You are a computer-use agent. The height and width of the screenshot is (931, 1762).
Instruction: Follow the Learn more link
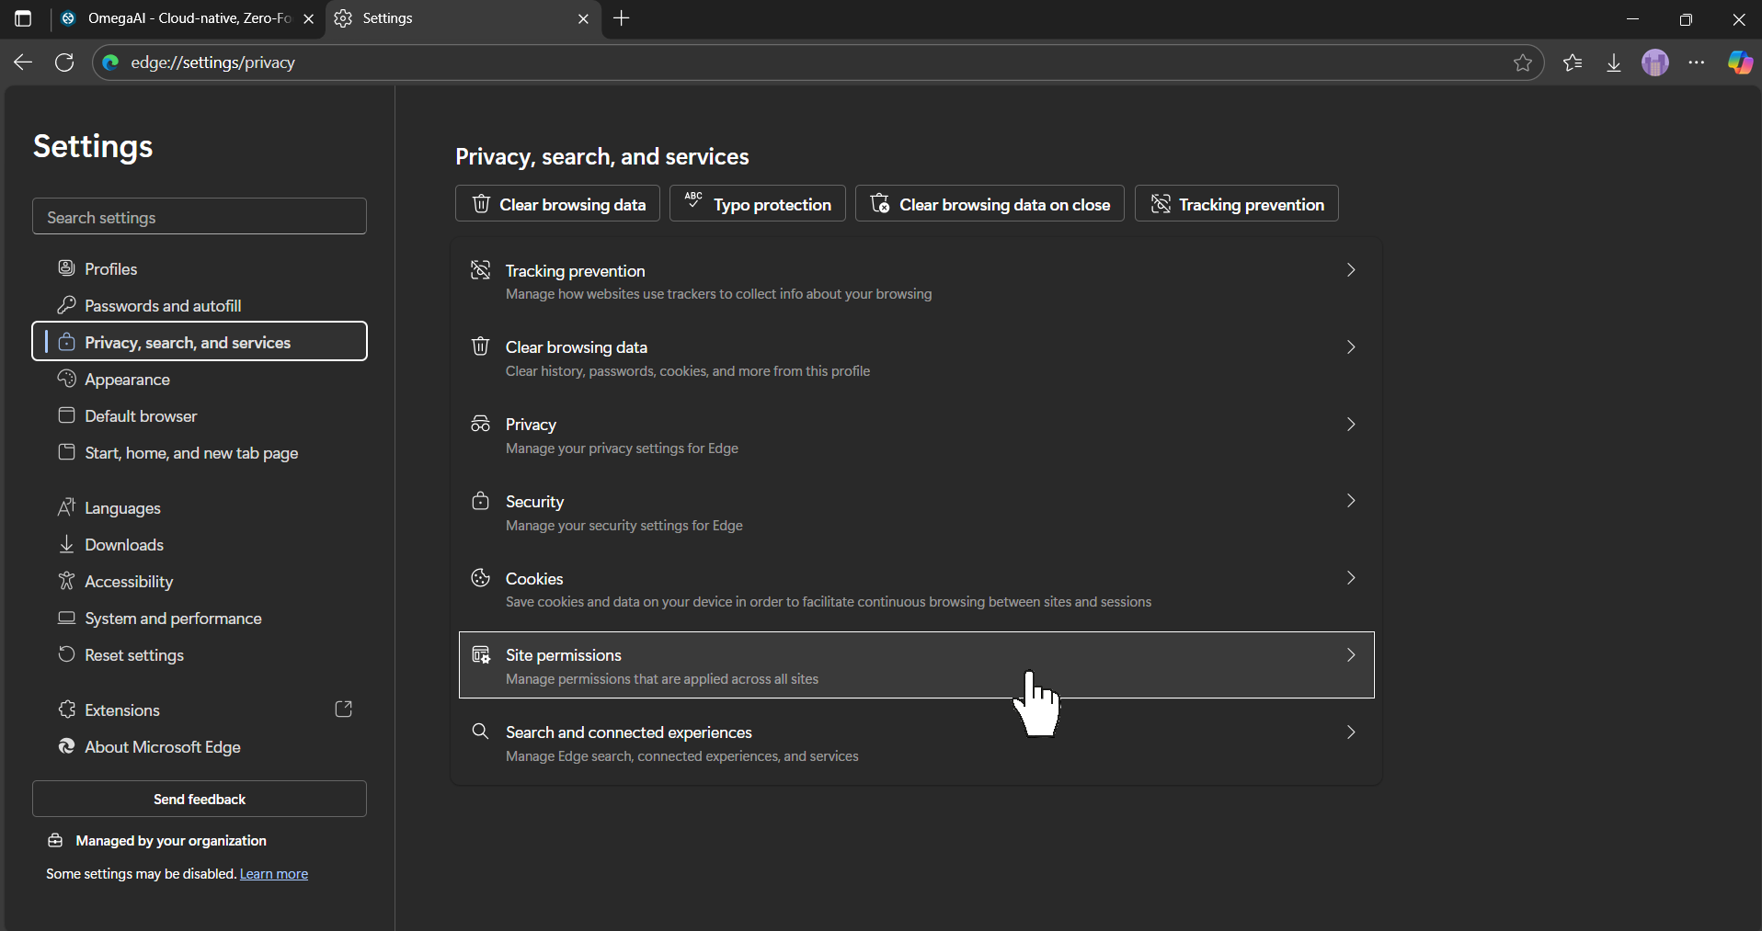(x=273, y=874)
